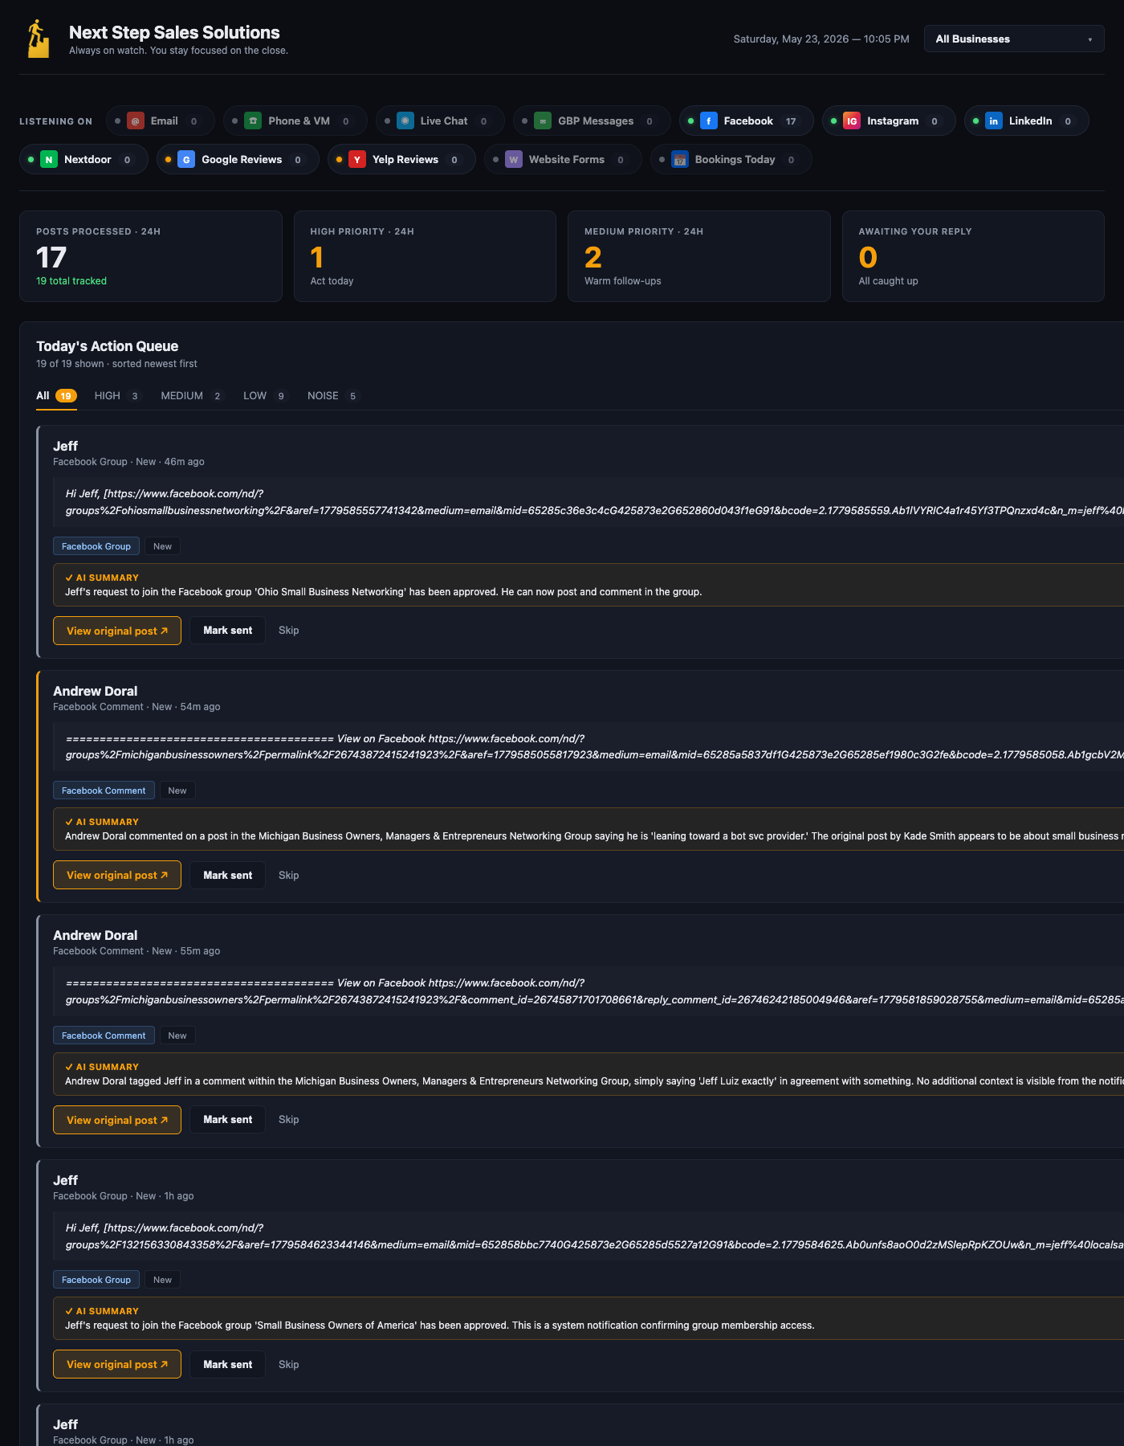
Task: Open the Awaiting Your Reply stat card
Action: (973, 256)
